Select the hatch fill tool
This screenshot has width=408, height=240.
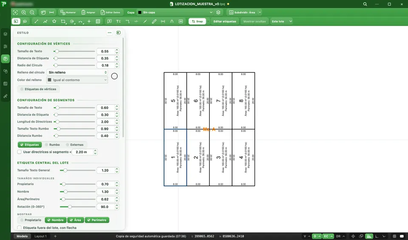pos(98,21)
